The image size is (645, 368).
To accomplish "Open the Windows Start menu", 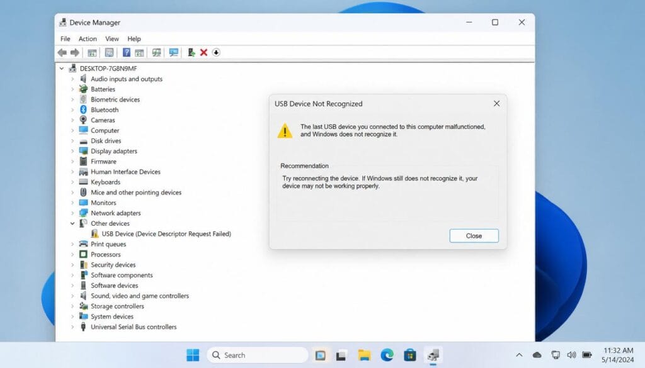I will 193,355.
